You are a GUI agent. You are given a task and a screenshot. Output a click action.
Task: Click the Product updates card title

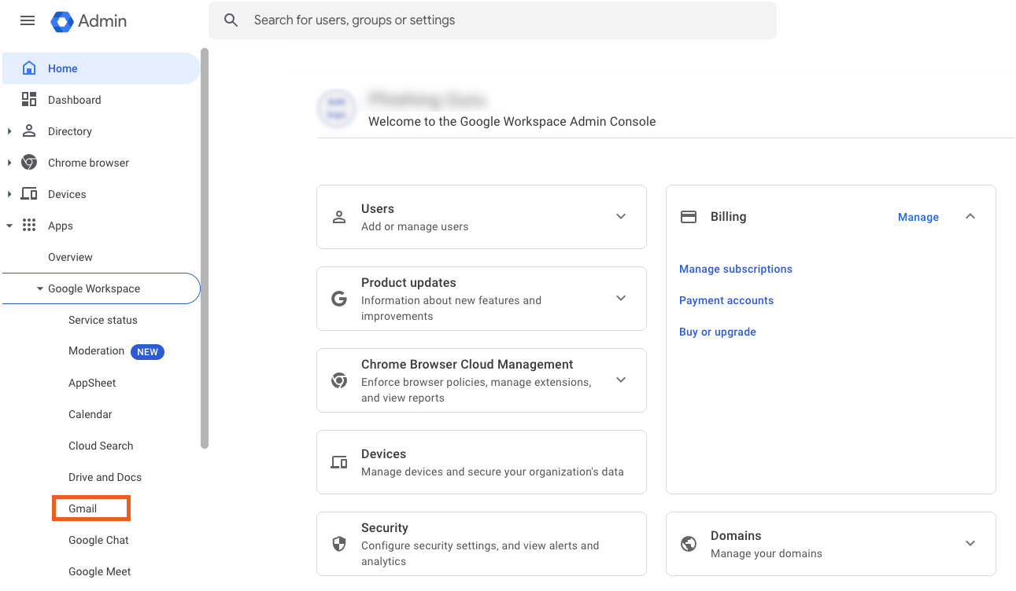[408, 283]
